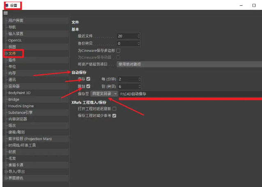Select 毛发 category
This screenshot has height=187, width=262.
12,158
